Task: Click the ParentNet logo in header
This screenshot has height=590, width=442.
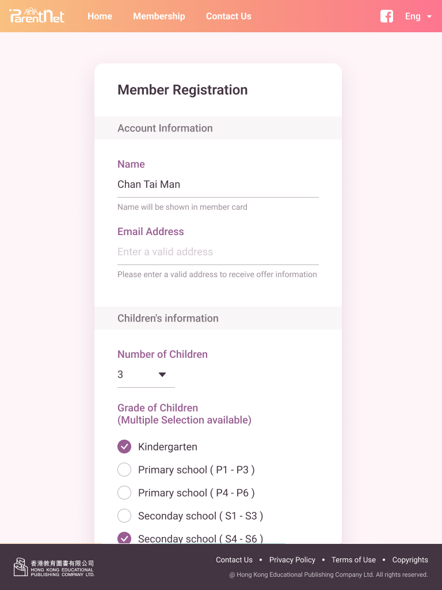Action: 37,16
